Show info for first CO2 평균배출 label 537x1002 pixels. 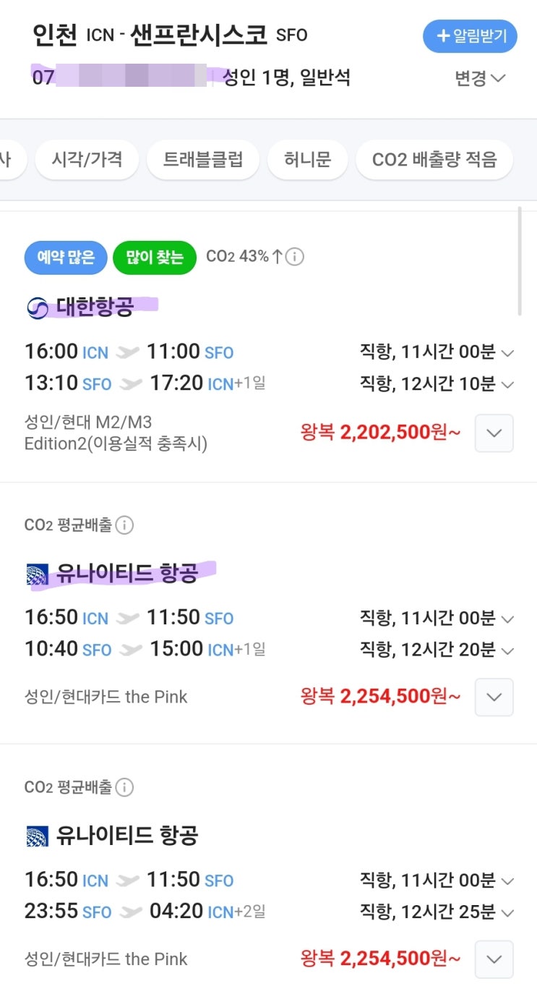[x=125, y=525]
